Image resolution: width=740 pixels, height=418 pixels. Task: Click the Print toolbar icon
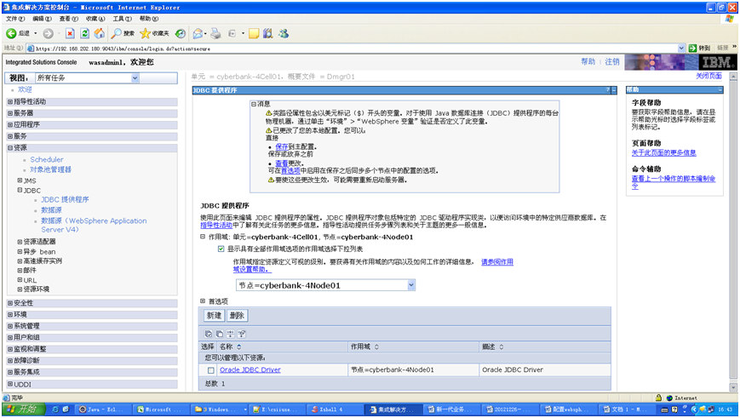(x=215, y=33)
